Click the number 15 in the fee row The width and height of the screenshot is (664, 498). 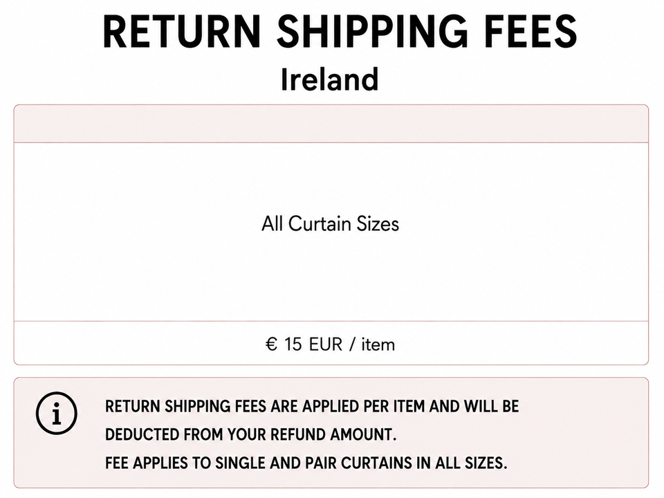293,344
